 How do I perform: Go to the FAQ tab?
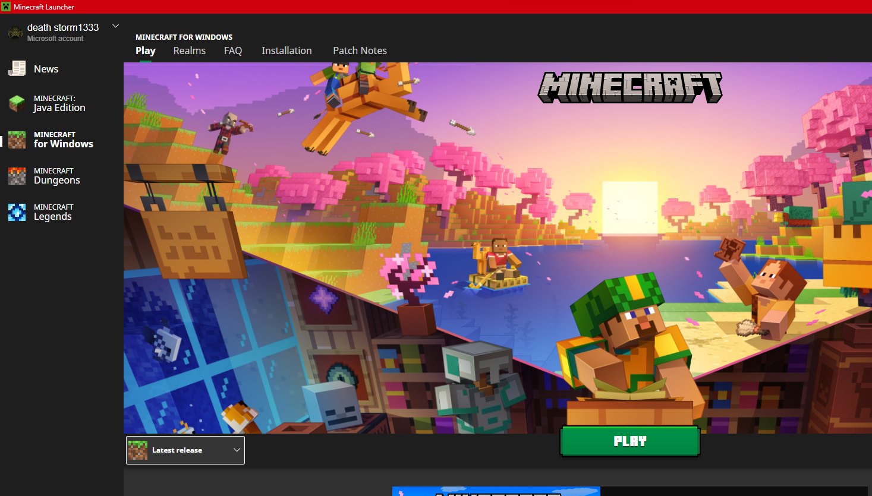click(x=233, y=51)
